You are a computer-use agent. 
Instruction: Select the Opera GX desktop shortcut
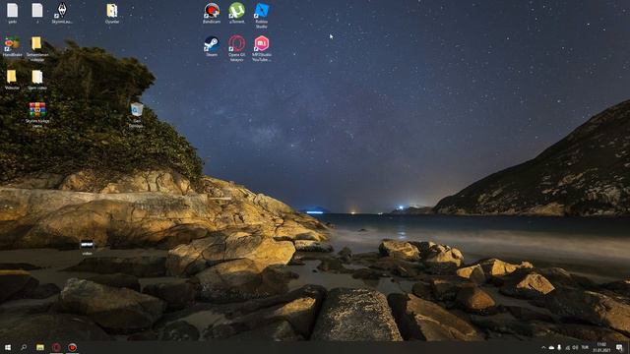[236, 48]
